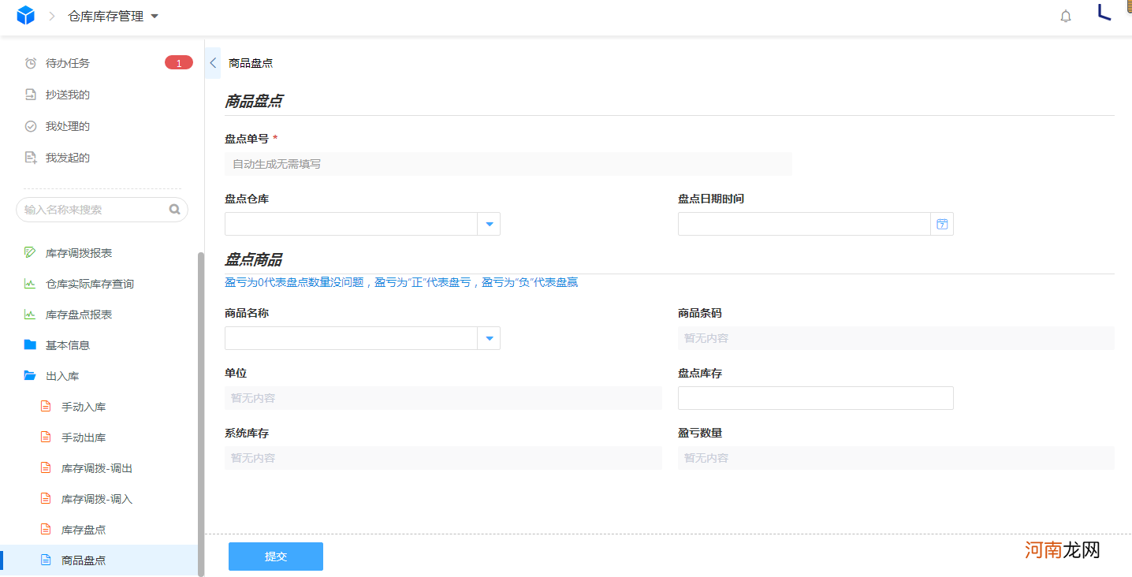The height and width of the screenshot is (577, 1132).
Task: Click the 盘点单号 auto-generated field
Action: coord(508,164)
